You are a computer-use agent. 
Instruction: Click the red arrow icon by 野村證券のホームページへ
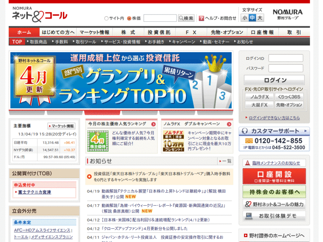click(245, 236)
